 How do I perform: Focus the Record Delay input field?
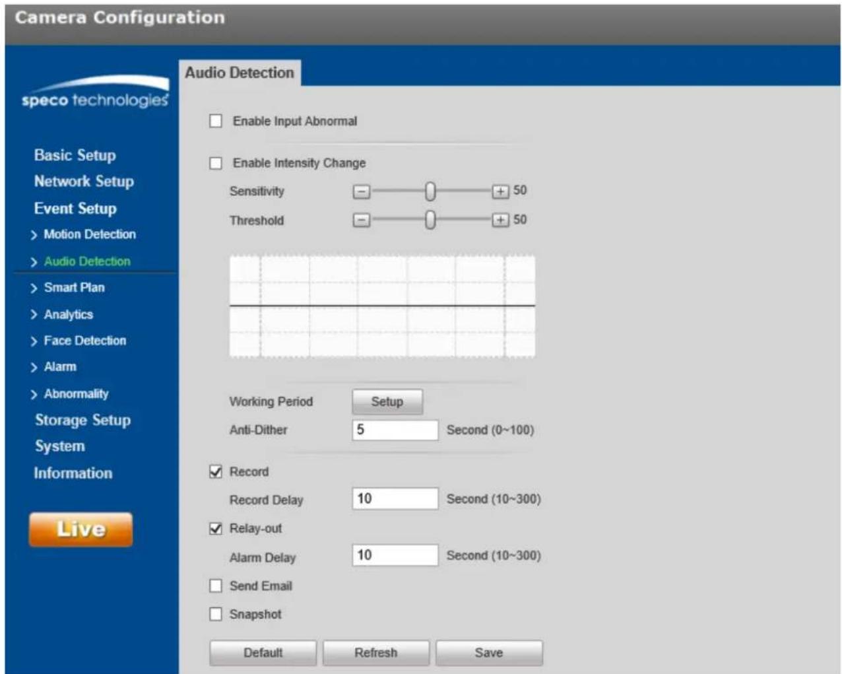pos(395,498)
